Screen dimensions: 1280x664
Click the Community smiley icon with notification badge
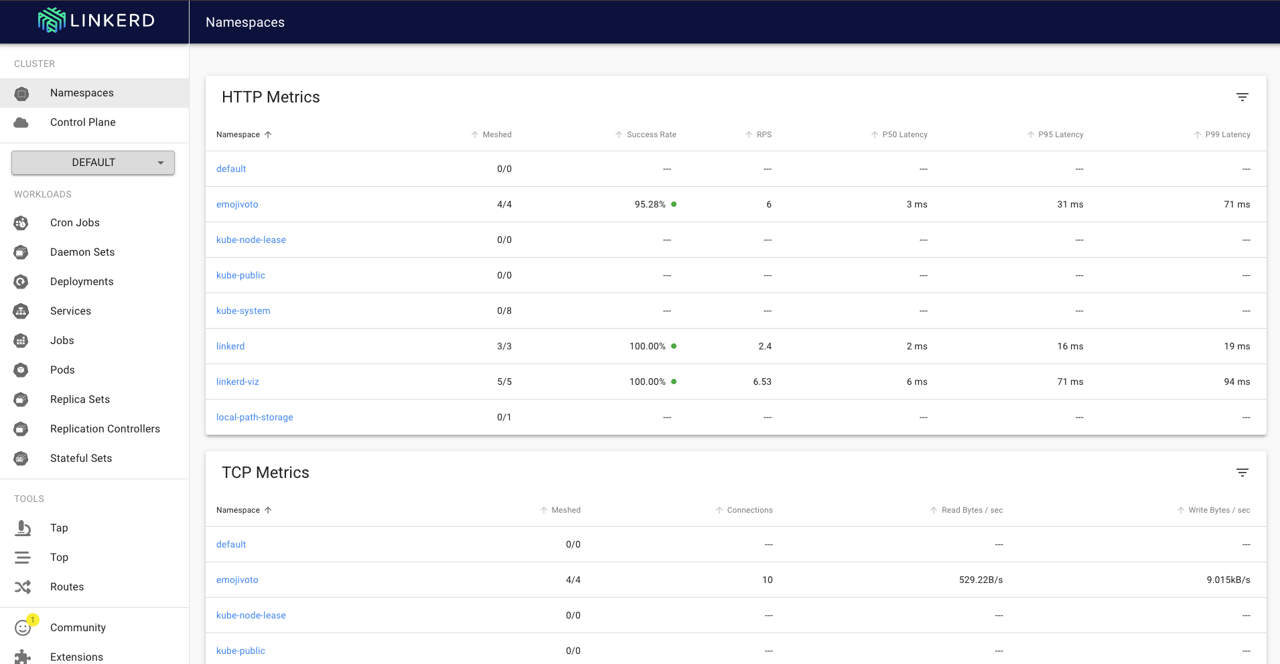[23, 627]
